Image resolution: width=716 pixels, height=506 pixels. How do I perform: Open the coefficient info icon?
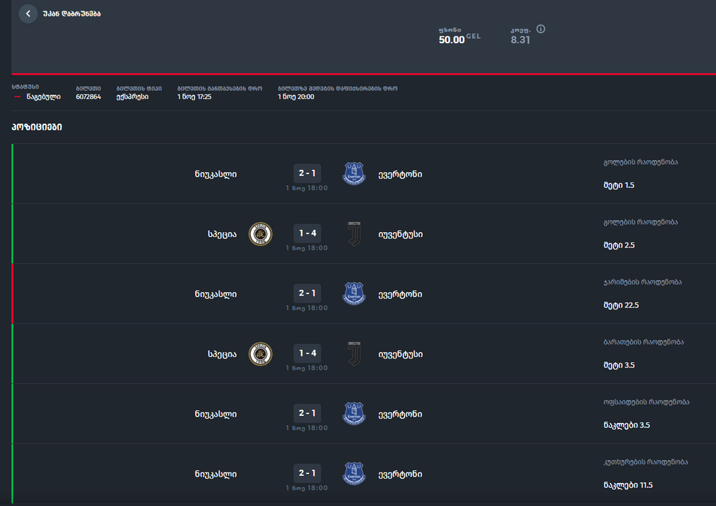(540, 29)
